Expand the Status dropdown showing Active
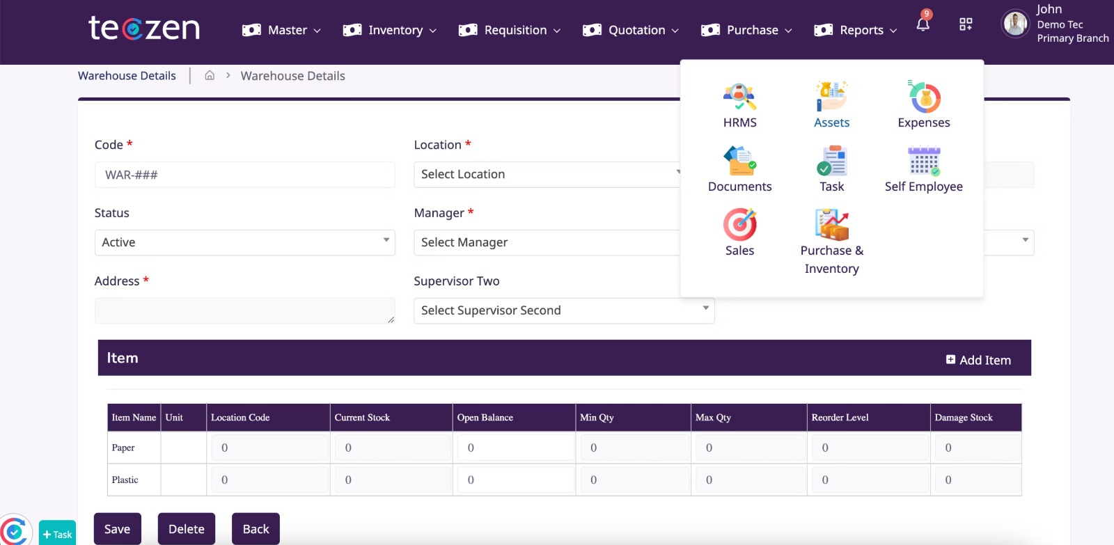1114x545 pixels. coord(244,243)
